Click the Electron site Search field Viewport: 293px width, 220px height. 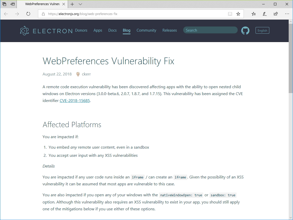click(x=210, y=30)
